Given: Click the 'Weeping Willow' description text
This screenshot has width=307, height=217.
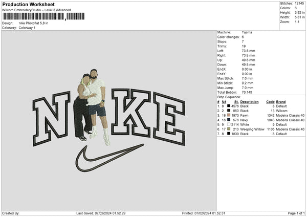Looking at the screenshot, I should pyautogui.click(x=252, y=129).
